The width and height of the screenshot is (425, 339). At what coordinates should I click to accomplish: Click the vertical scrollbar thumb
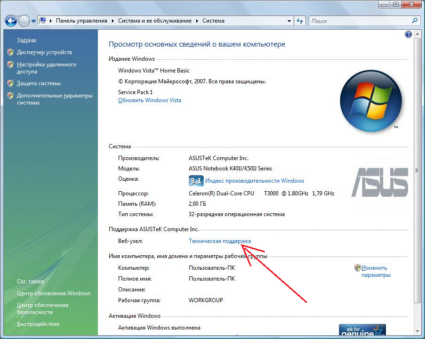[417, 170]
